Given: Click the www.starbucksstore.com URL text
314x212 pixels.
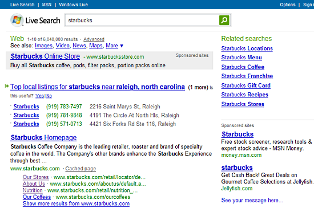Looking at the screenshot, I should 115,57.
